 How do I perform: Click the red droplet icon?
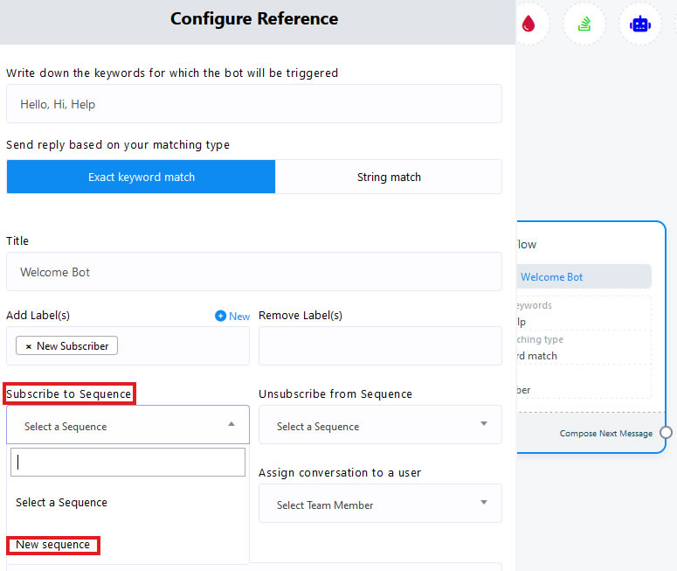pos(528,24)
